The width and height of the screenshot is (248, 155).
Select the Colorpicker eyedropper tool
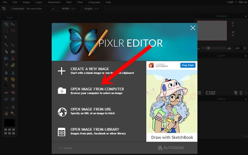(x=6, y=107)
